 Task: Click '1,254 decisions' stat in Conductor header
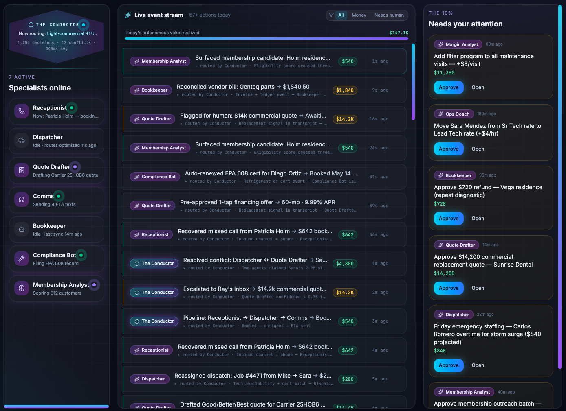pyautogui.click(x=36, y=43)
